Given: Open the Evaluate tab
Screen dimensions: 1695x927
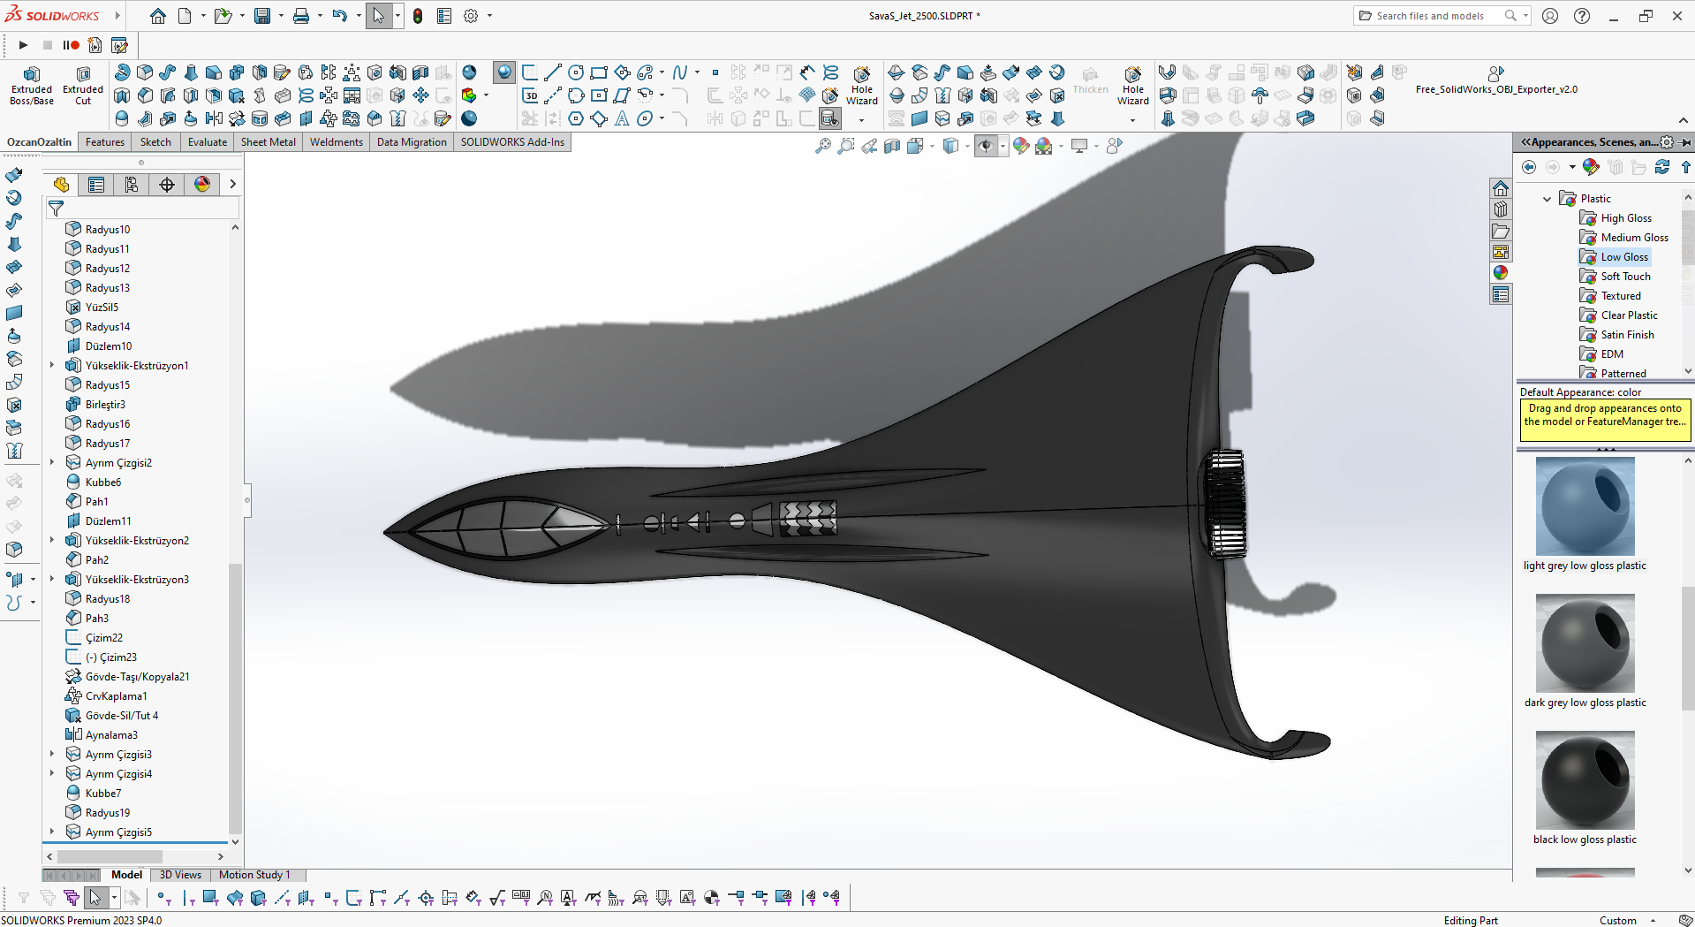Looking at the screenshot, I should [x=208, y=142].
